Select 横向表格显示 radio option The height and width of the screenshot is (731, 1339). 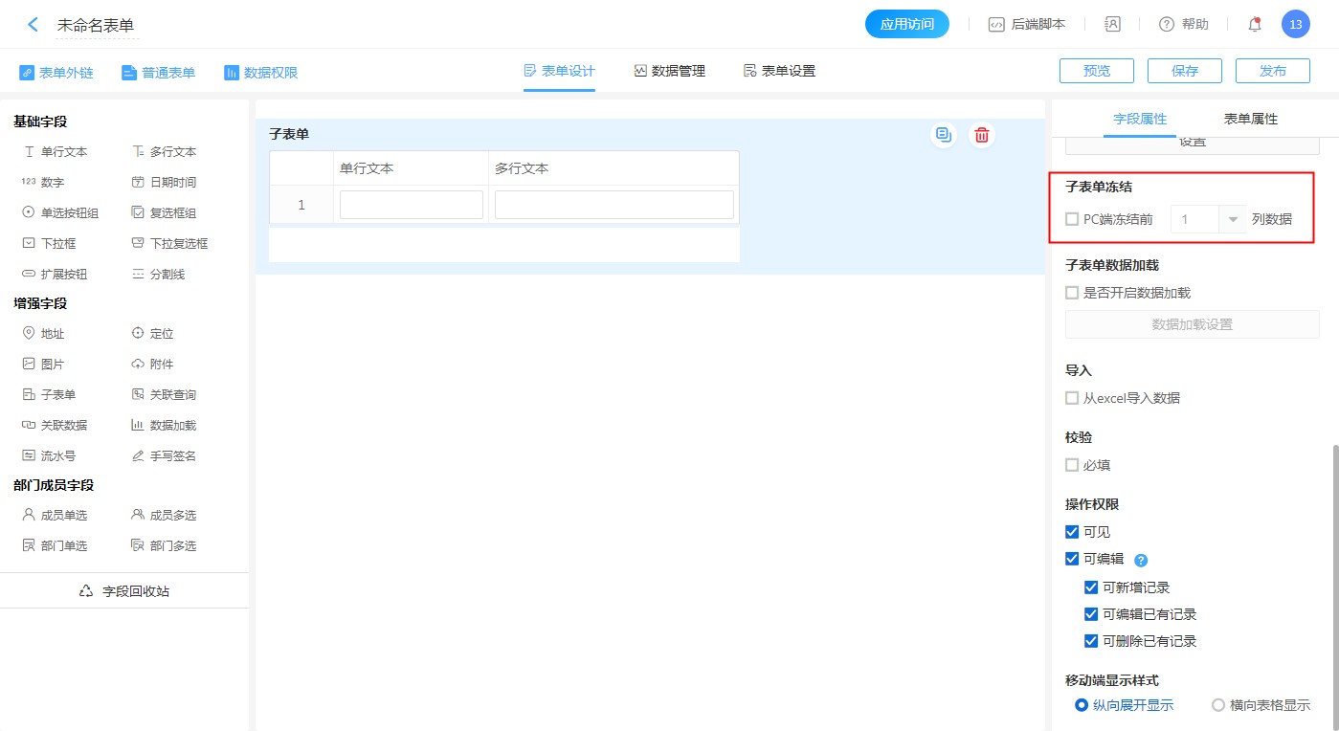click(1218, 705)
